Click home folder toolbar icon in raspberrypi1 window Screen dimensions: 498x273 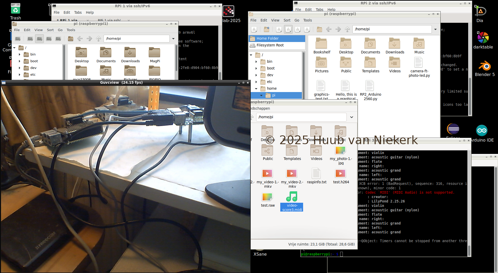click(x=71, y=39)
